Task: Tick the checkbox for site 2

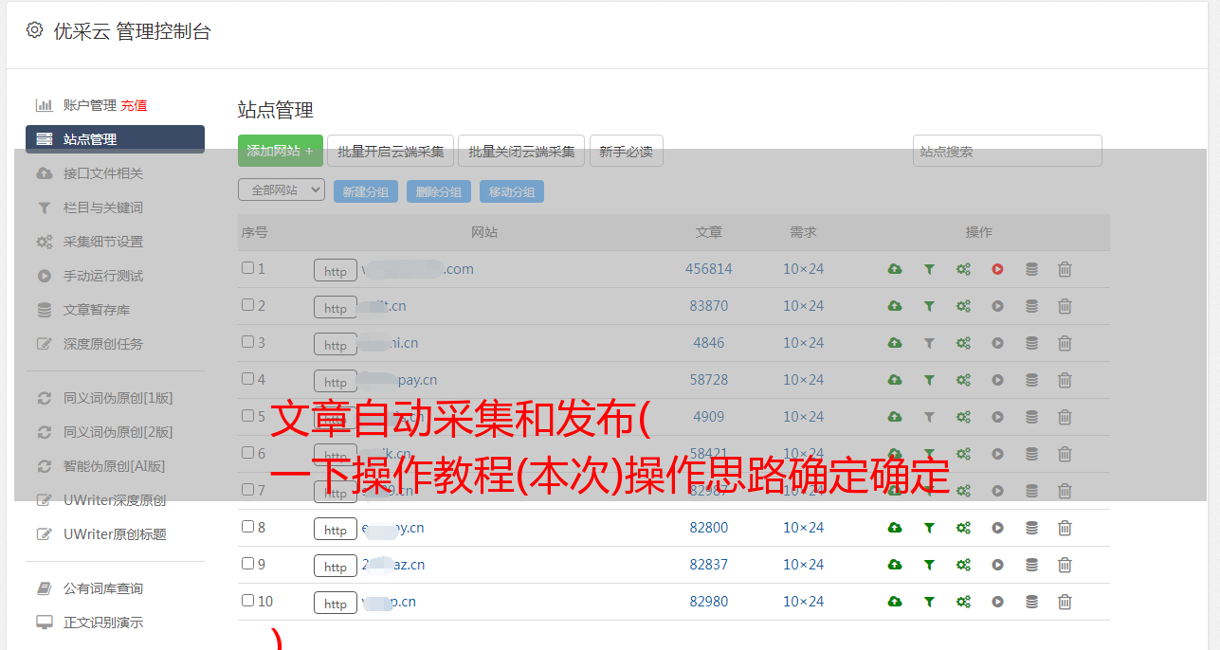Action: (x=247, y=305)
